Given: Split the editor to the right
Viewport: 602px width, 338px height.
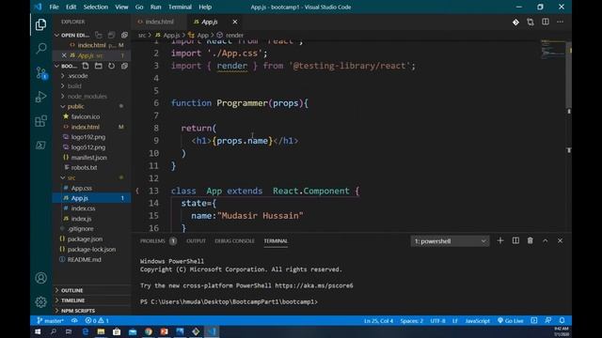Looking at the screenshot, I should pos(546,22).
